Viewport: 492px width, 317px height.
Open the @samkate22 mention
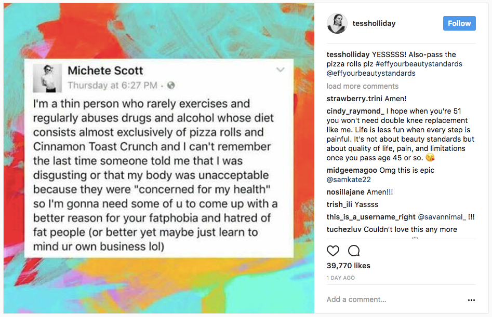[349, 180]
